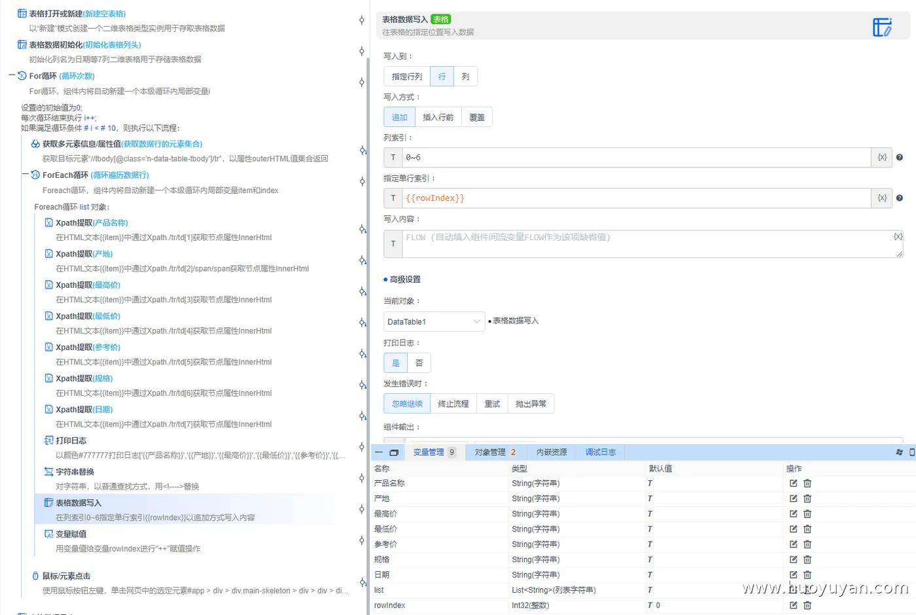Image resolution: width=916 pixels, height=615 pixels.
Task: Open variable picker for 列索引 field
Action: (x=882, y=158)
